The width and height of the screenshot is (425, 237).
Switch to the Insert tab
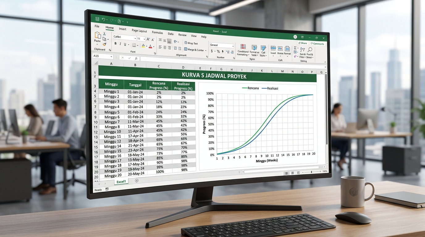[123, 29]
